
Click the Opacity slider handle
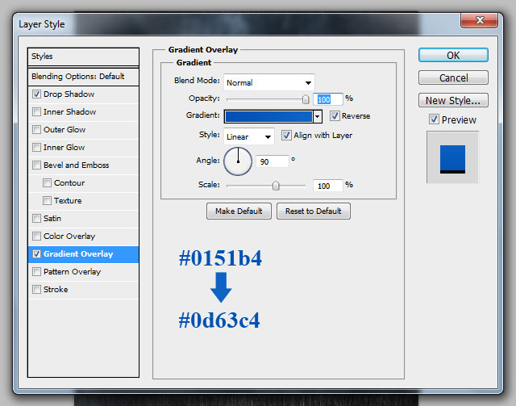click(306, 99)
